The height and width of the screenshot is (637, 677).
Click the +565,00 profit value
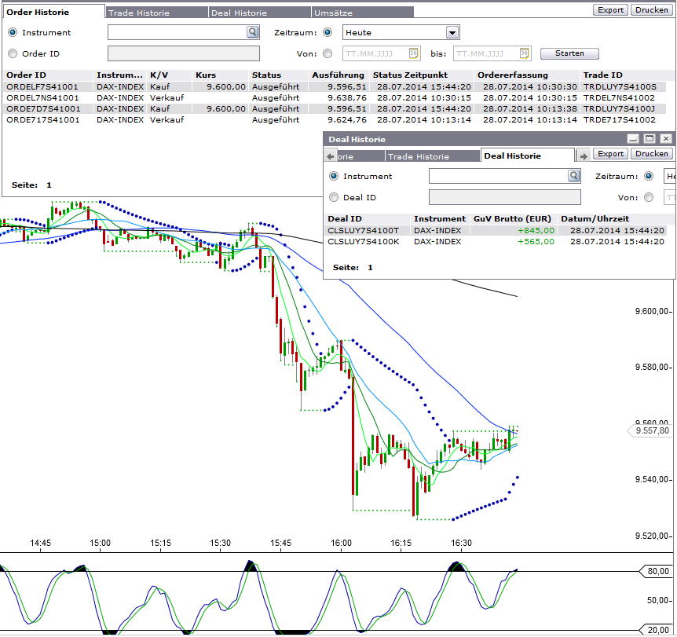click(x=536, y=241)
